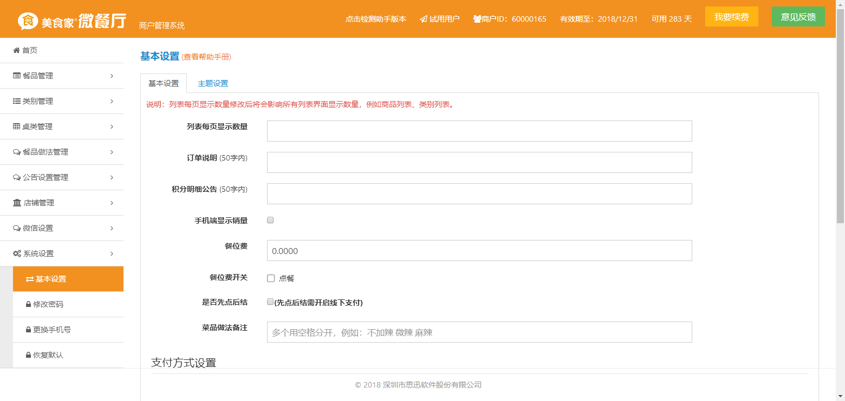Tick the 点餐 checkbox for 餐位费开关

point(271,278)
